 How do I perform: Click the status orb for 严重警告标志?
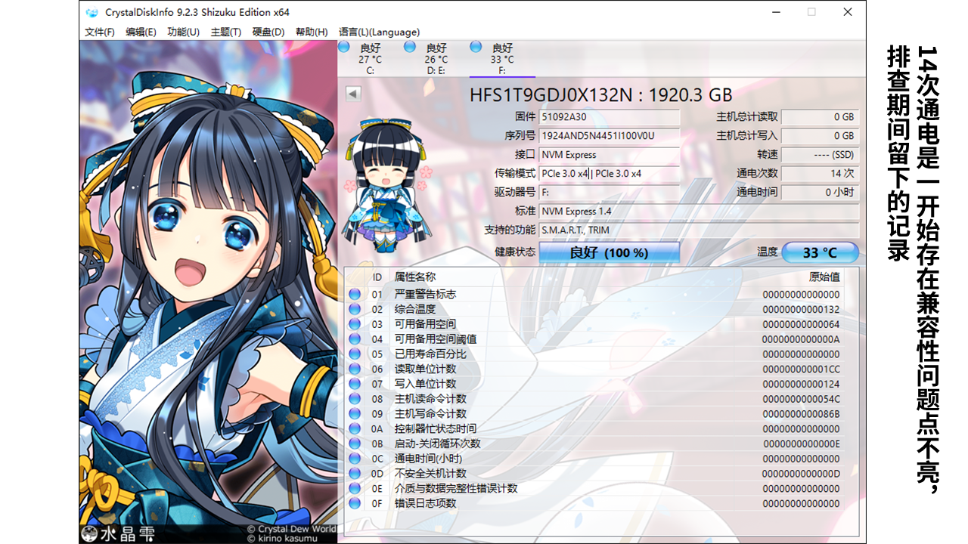tap(355, 294)
